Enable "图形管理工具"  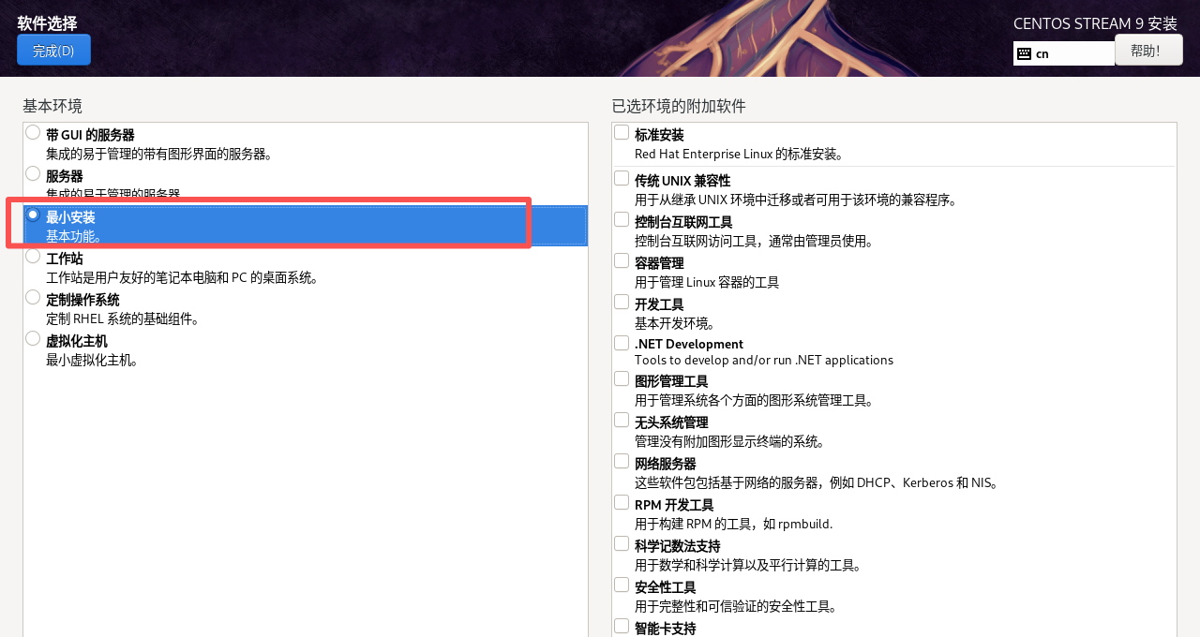(x=621, y=378)
